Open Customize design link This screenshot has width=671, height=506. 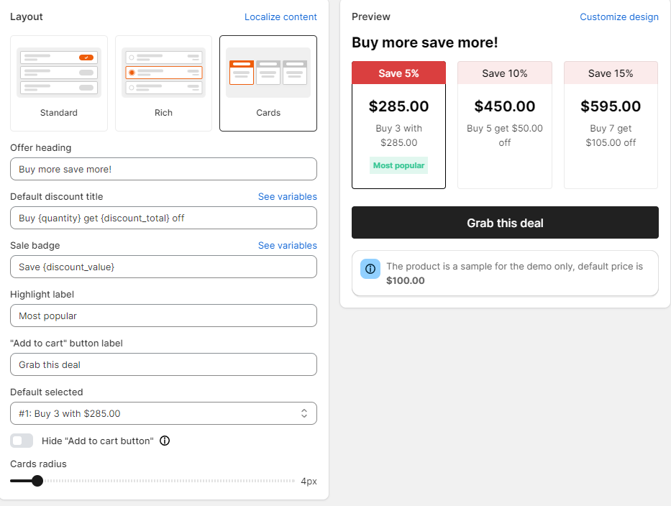[x=618, y=17]
